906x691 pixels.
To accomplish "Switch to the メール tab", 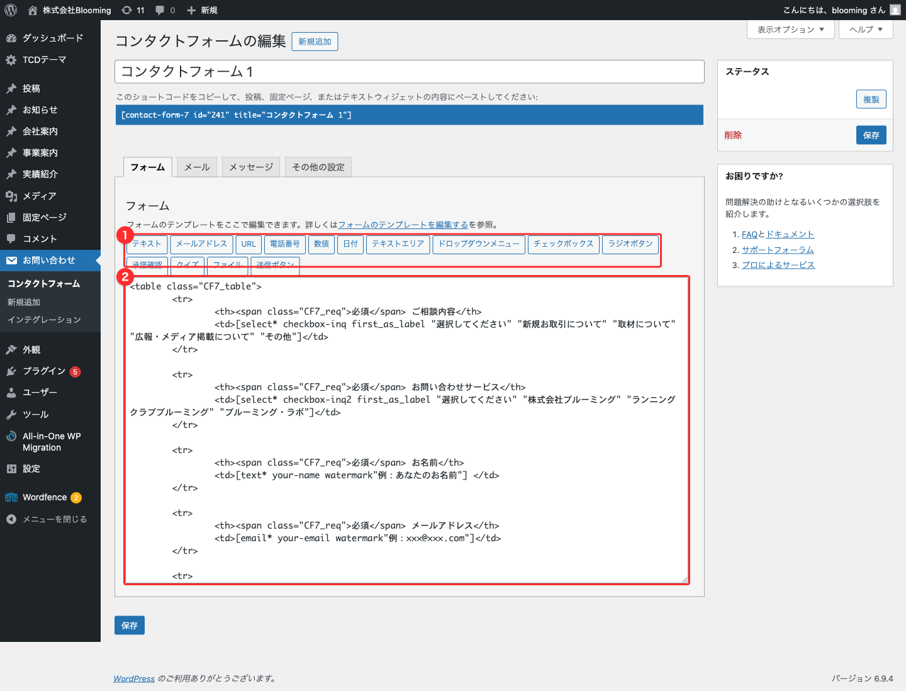I will pos(198,167).
